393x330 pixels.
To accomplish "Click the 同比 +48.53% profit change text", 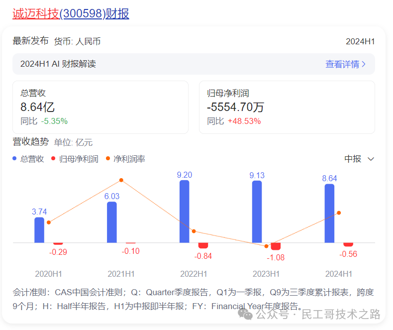I will click(x=234, y=121).
